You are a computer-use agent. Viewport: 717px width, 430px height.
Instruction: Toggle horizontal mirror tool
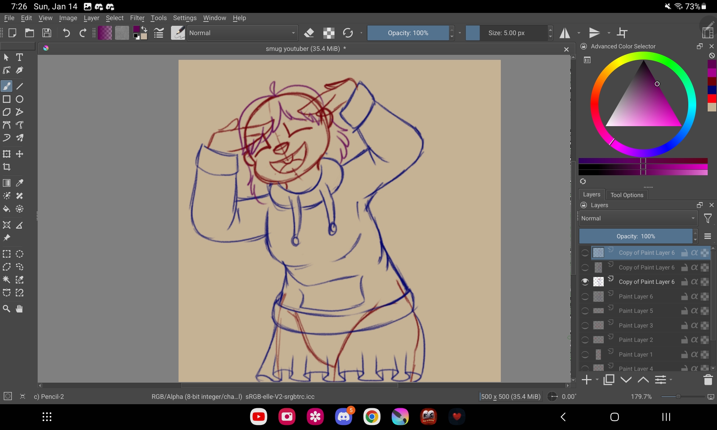565,33
